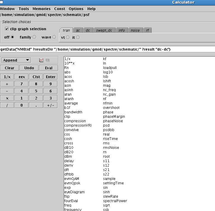Open the Memories menu

point(41,9)
